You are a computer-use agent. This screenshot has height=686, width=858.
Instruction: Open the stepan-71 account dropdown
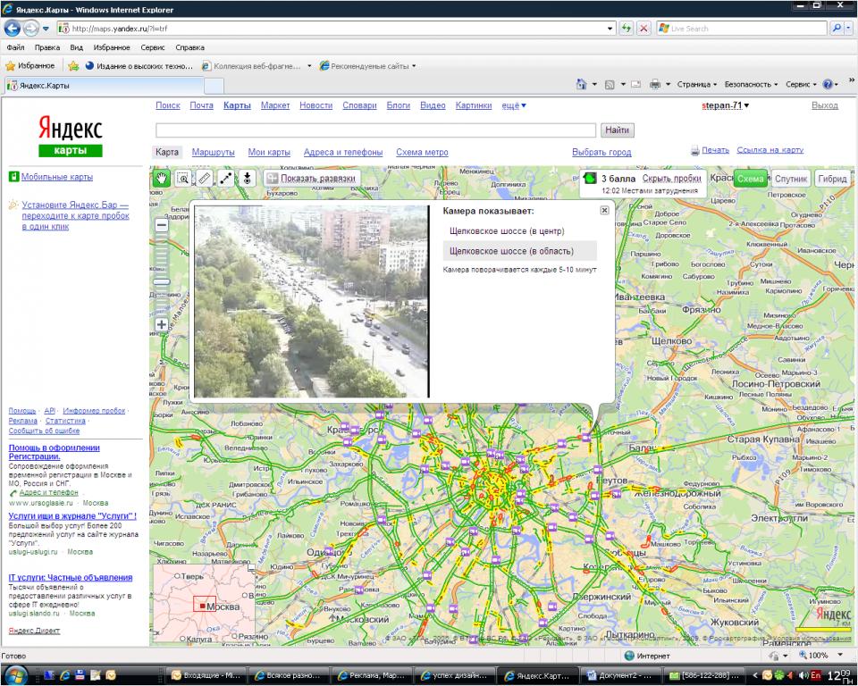725,106
